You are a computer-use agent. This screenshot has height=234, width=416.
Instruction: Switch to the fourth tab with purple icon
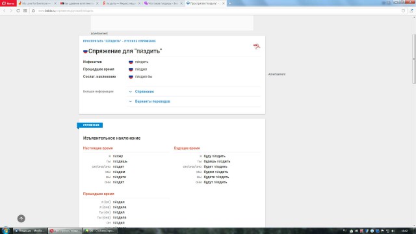(162, 3)
